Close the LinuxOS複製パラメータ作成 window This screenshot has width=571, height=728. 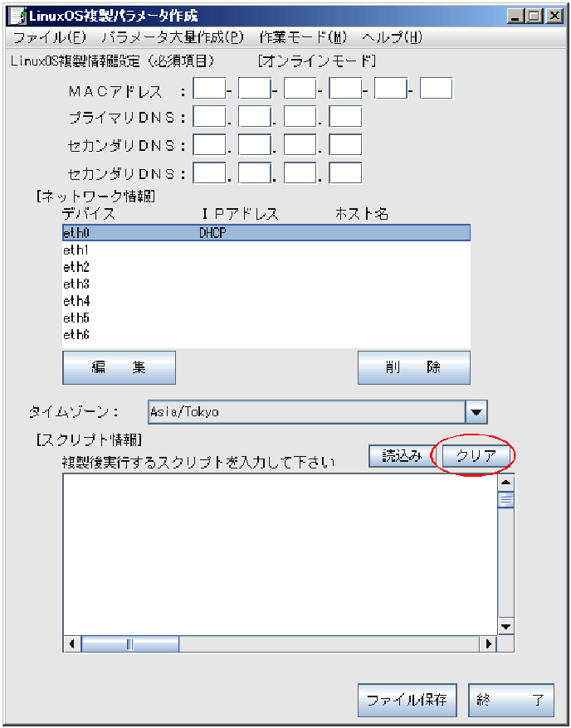(x=554, y=17)
